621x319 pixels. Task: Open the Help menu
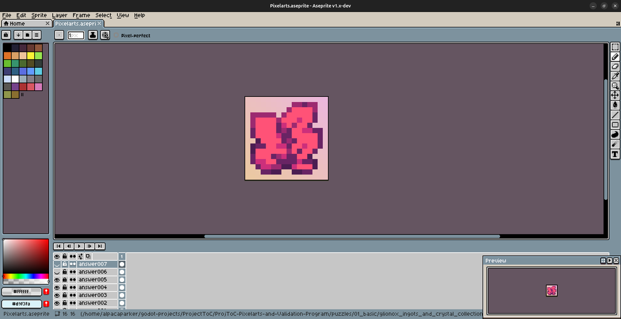click(140, 15)
